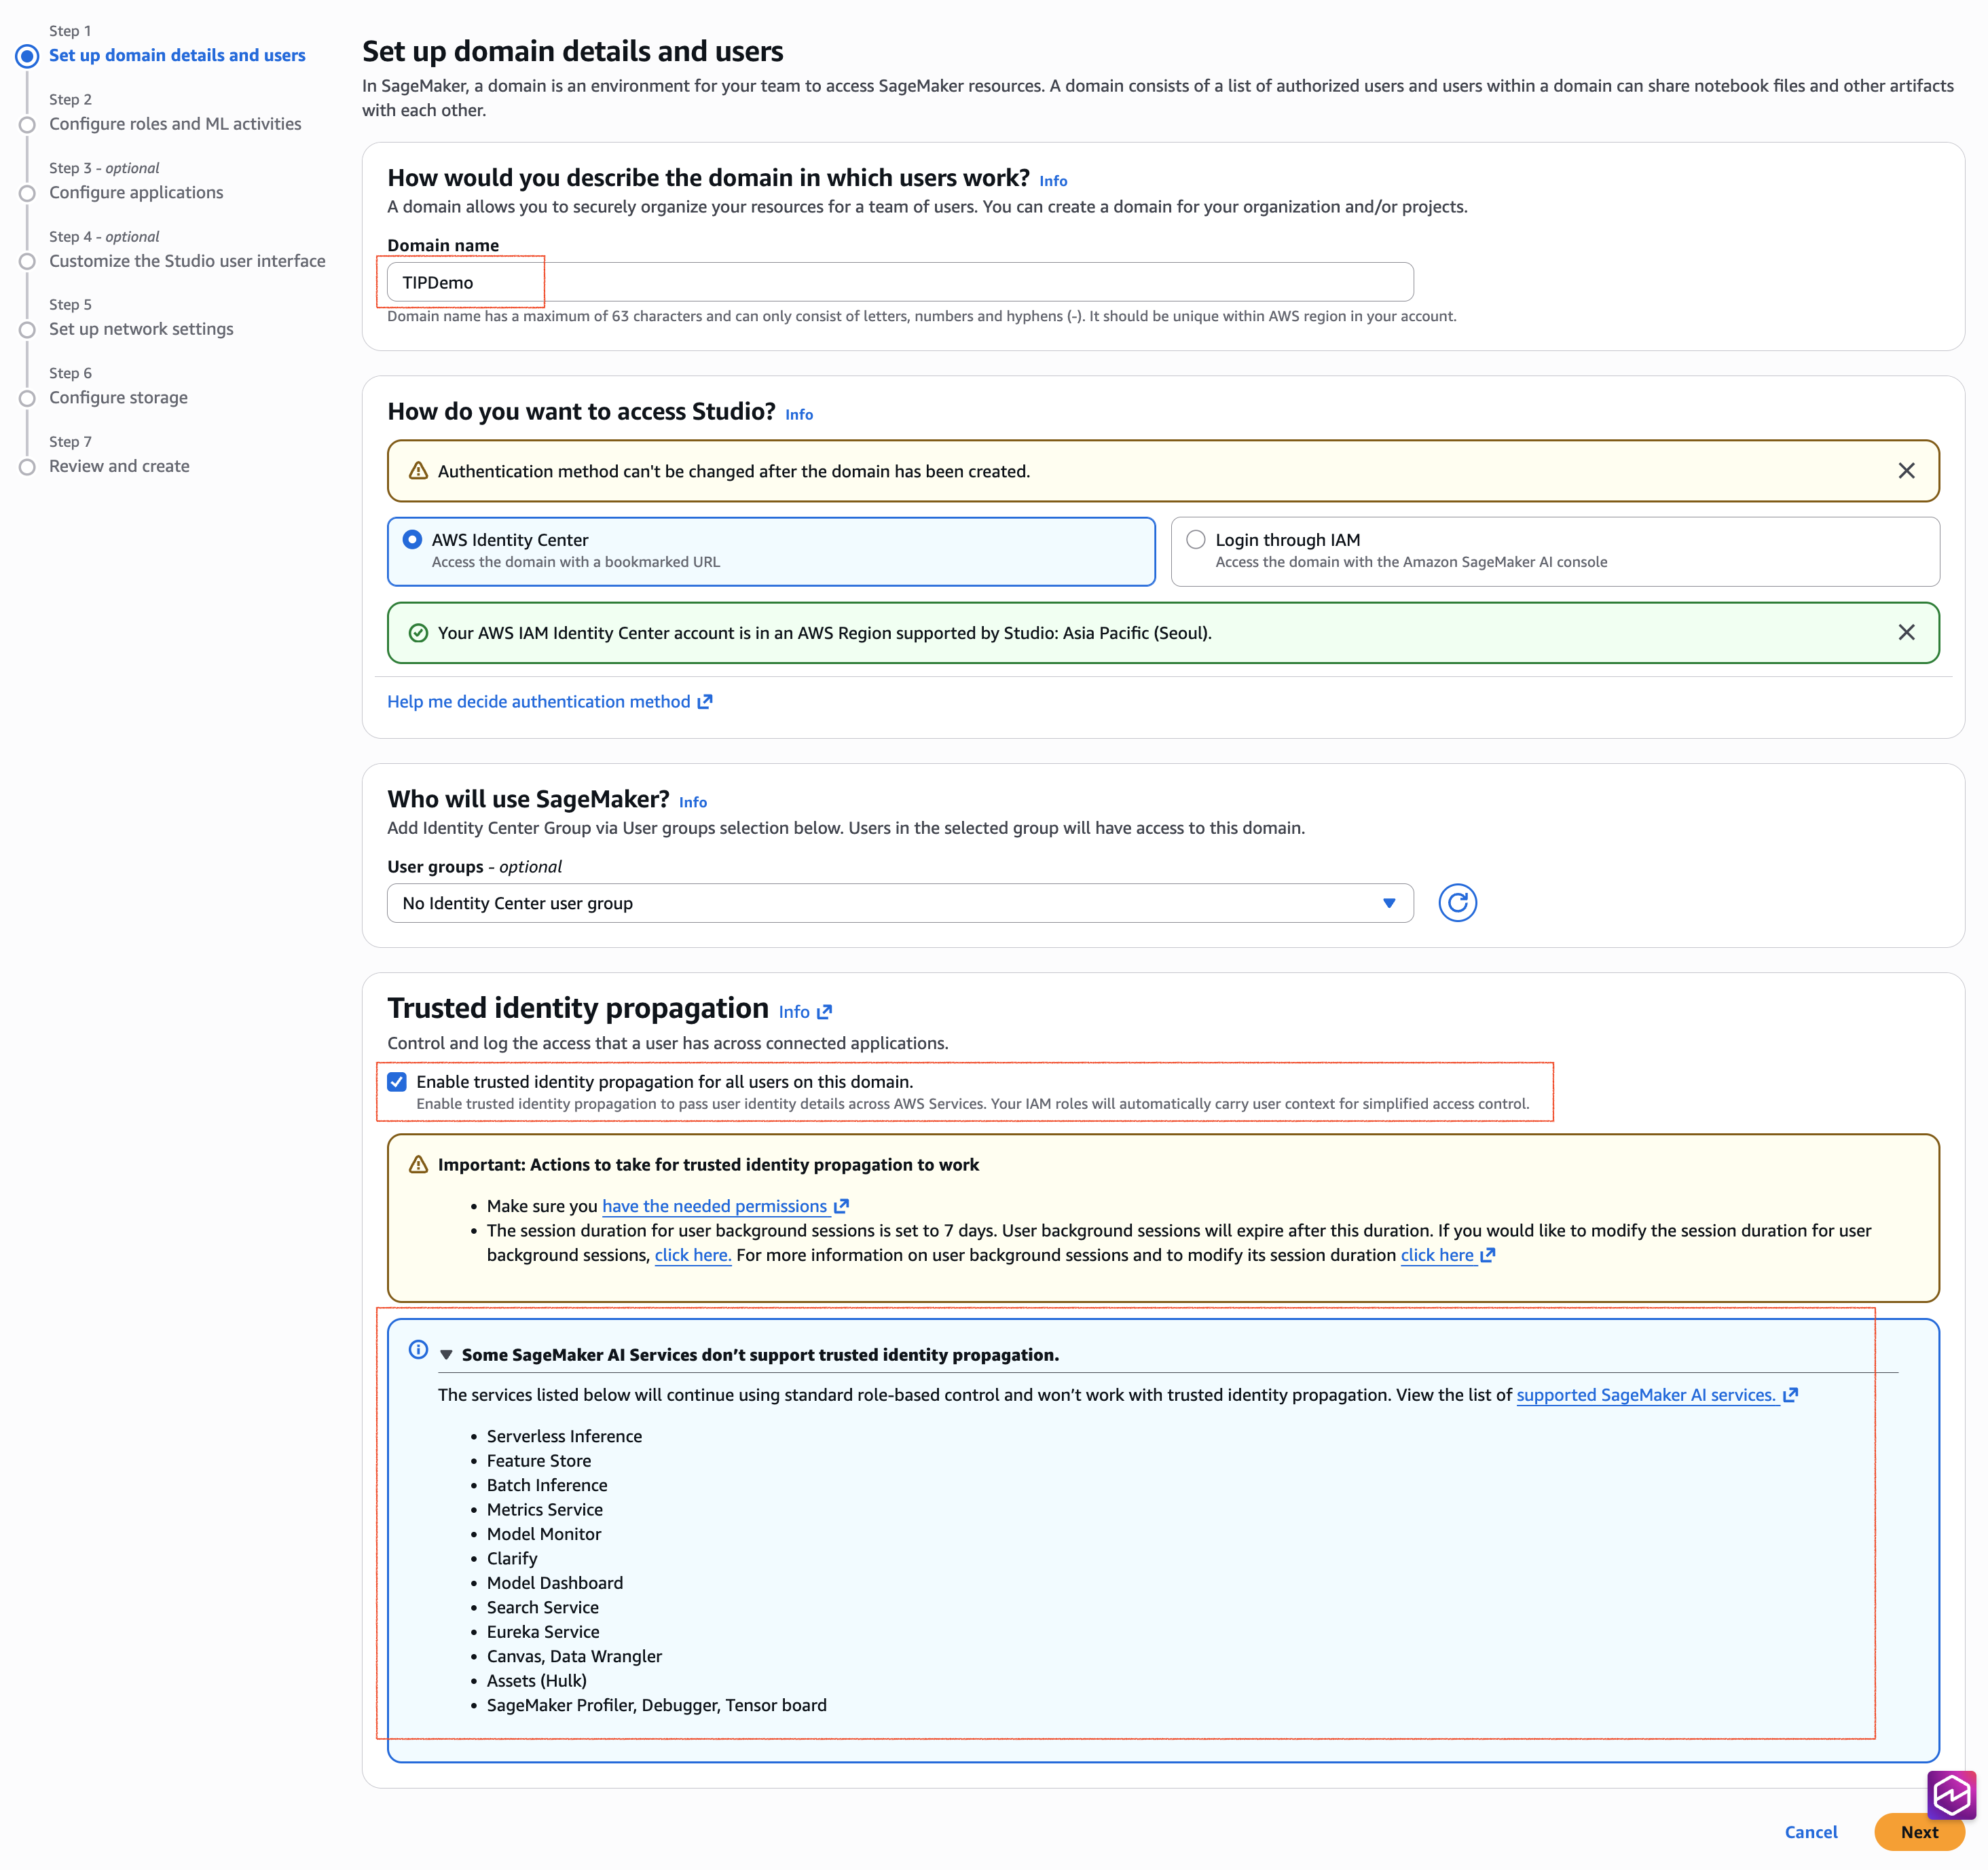Click the refresh user groups icon

[1457, 903]
